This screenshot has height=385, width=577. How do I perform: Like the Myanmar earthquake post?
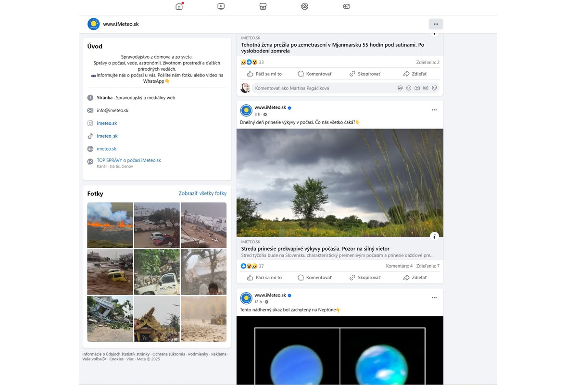(264, 74)
